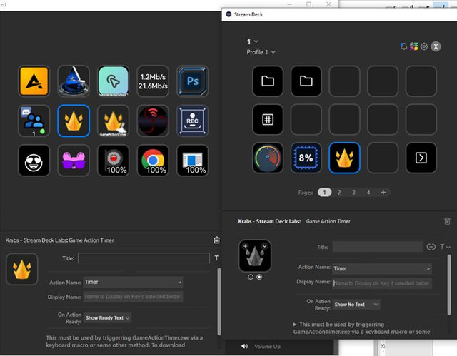
Task: Go to page 1 of the deck
Action: point(324,193)
